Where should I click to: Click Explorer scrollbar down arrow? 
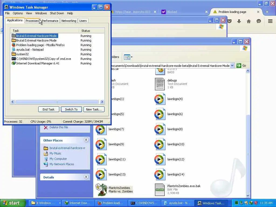click(248, 195)
